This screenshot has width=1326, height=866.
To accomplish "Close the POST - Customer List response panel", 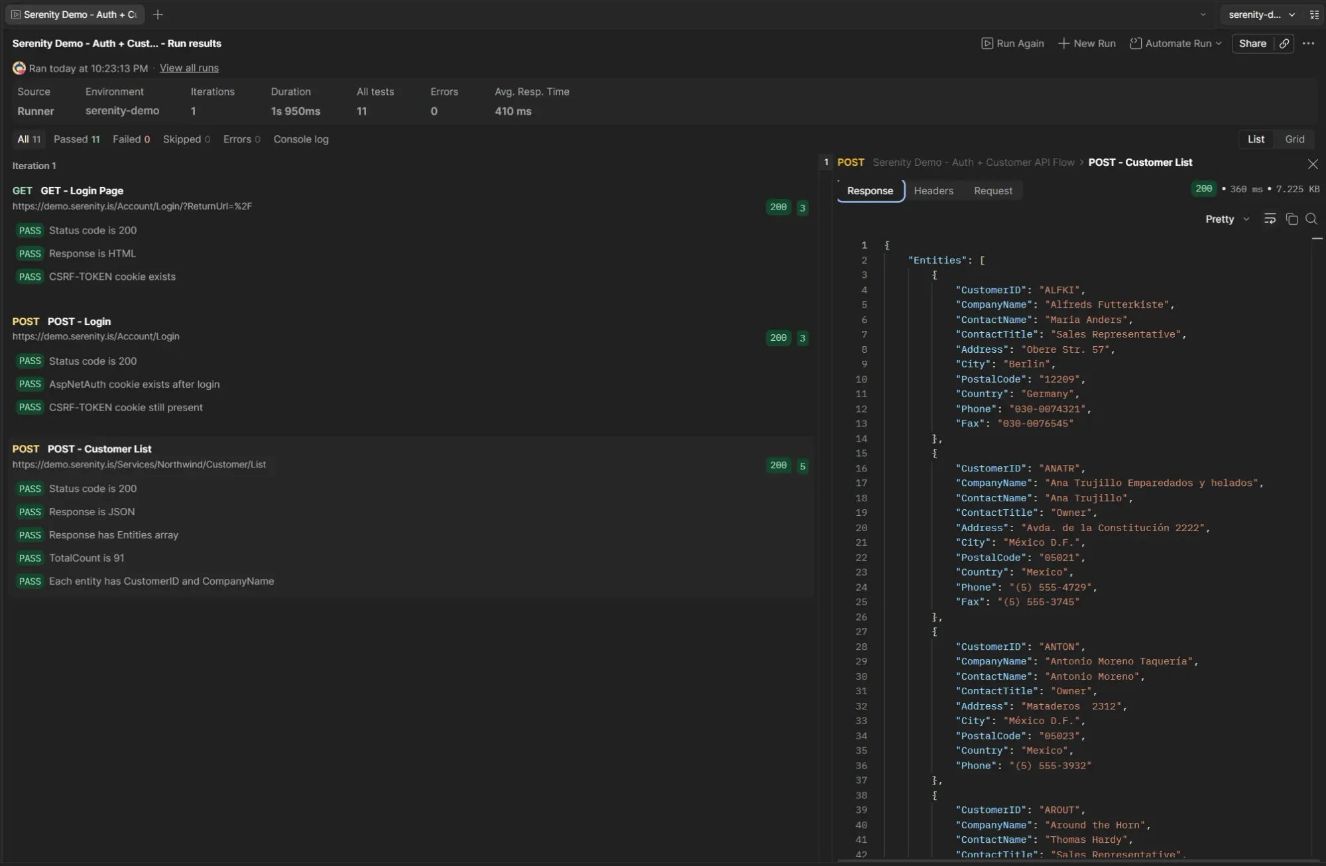I will click(1313, 164).
